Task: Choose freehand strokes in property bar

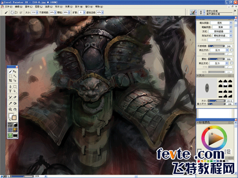Action: coord(12,13)
